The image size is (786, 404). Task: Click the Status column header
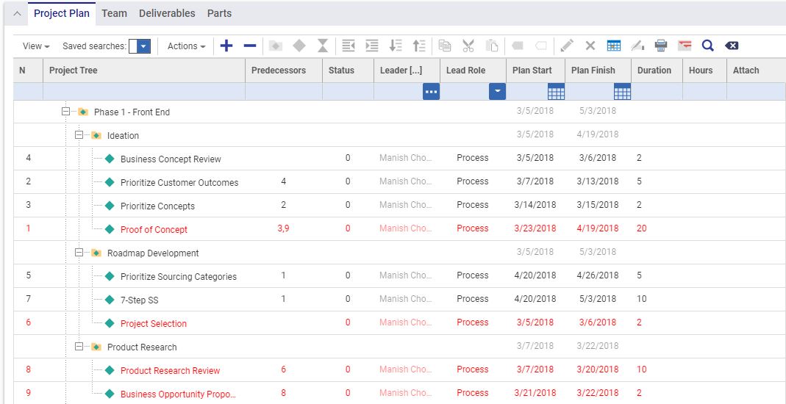click(x=349, y=71)
